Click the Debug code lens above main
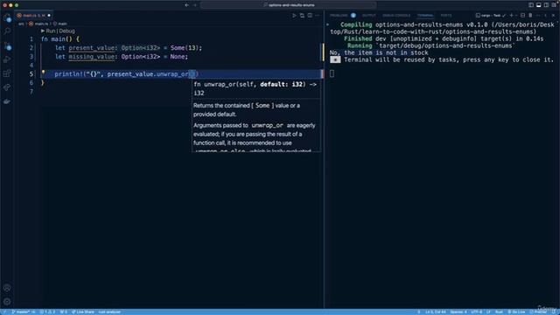The image size is (560, 315). click(66, 31)
